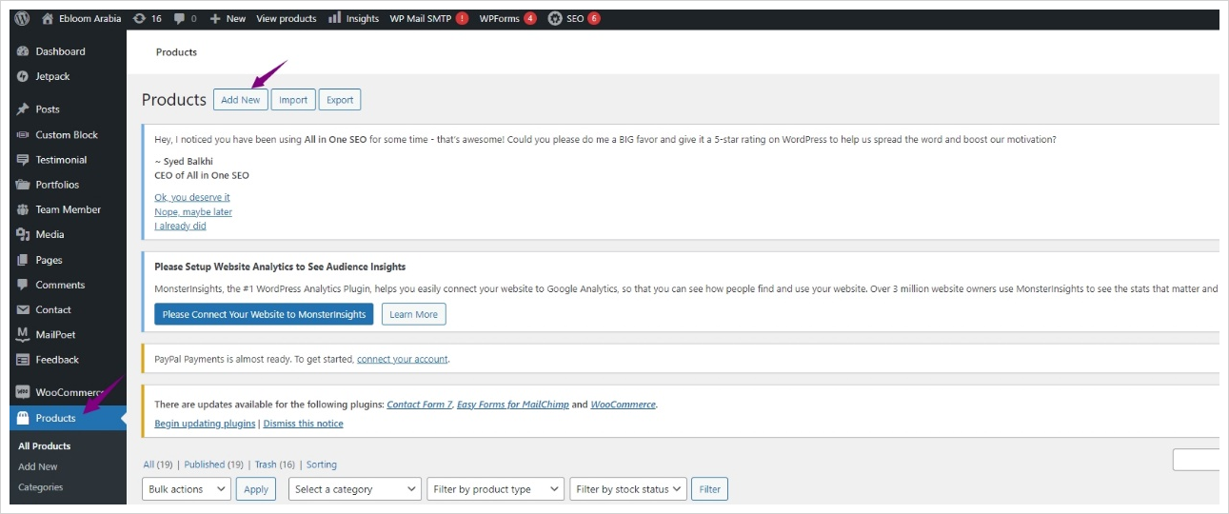The height and width of the screenshot is (514, 1229).
Task: Click Easy Forms for MailChimp link
Action: [513, 405]
